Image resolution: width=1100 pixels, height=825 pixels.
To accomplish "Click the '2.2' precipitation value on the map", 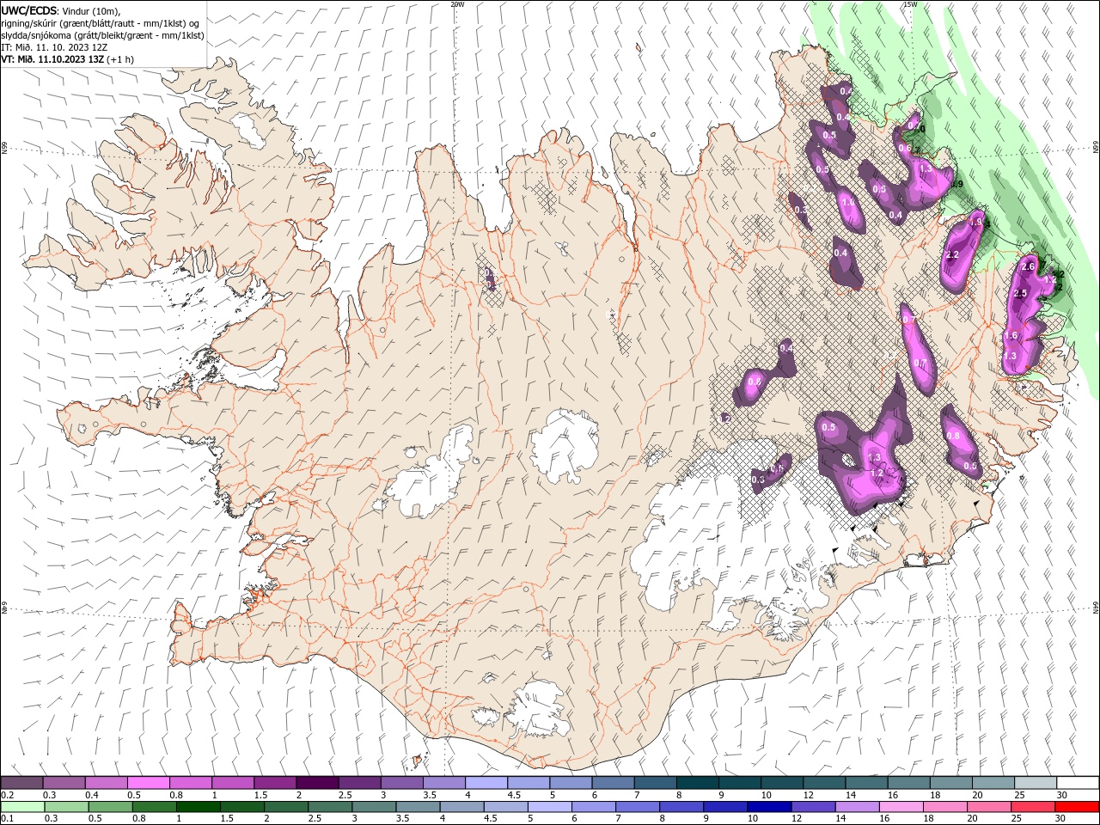I will point(952,255).
